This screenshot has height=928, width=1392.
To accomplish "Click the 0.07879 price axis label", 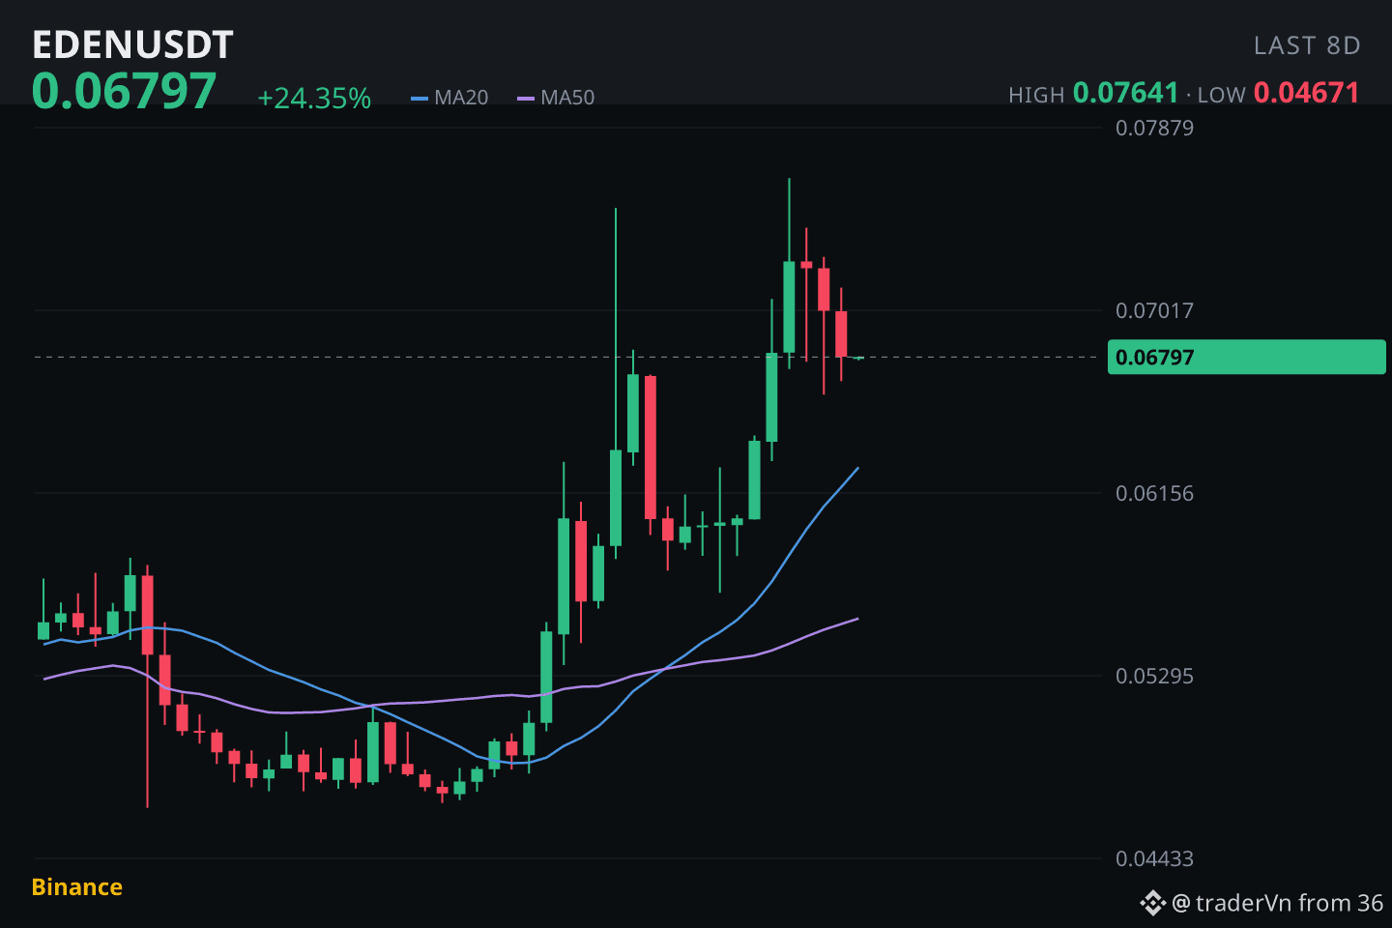I will tap(1154, 129).
